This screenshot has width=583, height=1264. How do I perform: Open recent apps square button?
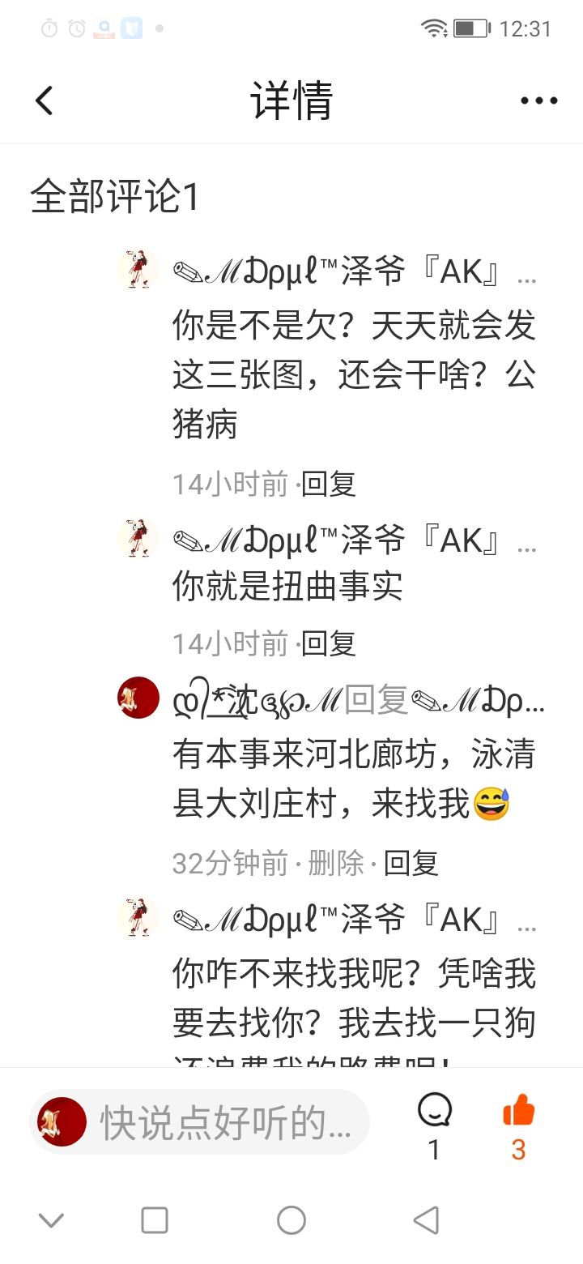tap(155, 1219)
